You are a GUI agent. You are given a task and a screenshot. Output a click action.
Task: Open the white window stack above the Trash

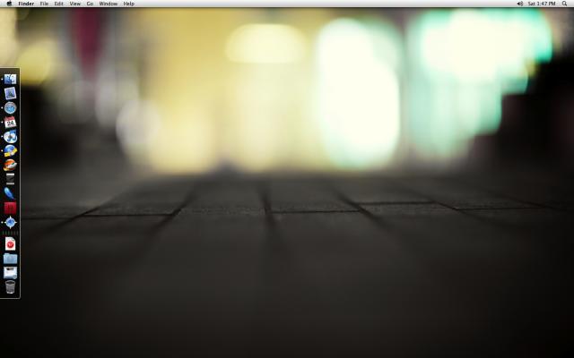tap(10, 273)
